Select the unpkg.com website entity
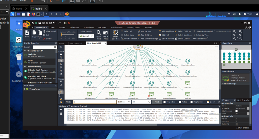 click(x=188, y=83)
